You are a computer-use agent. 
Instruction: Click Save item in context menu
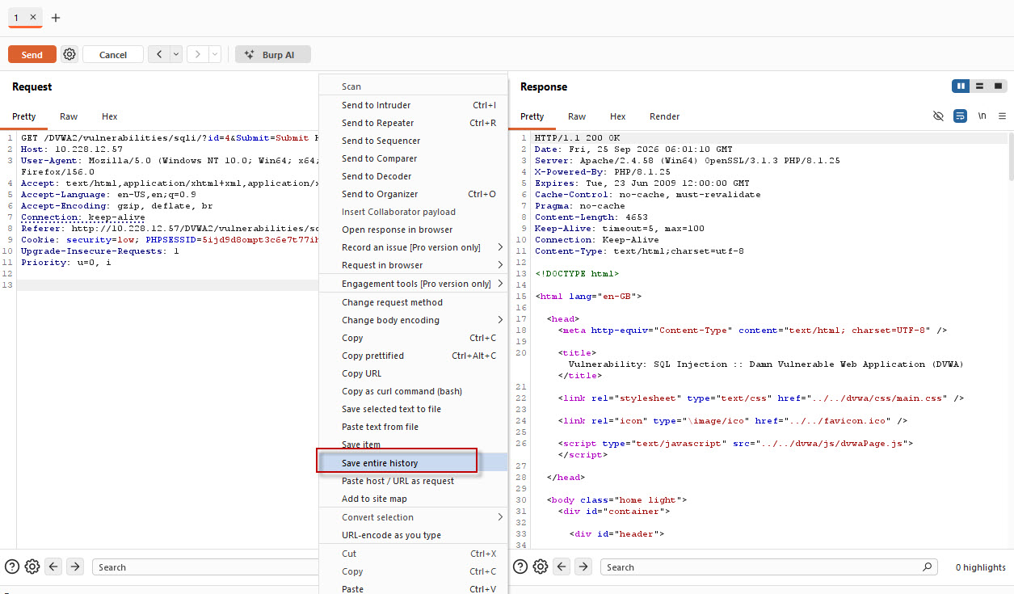(414, 444)
